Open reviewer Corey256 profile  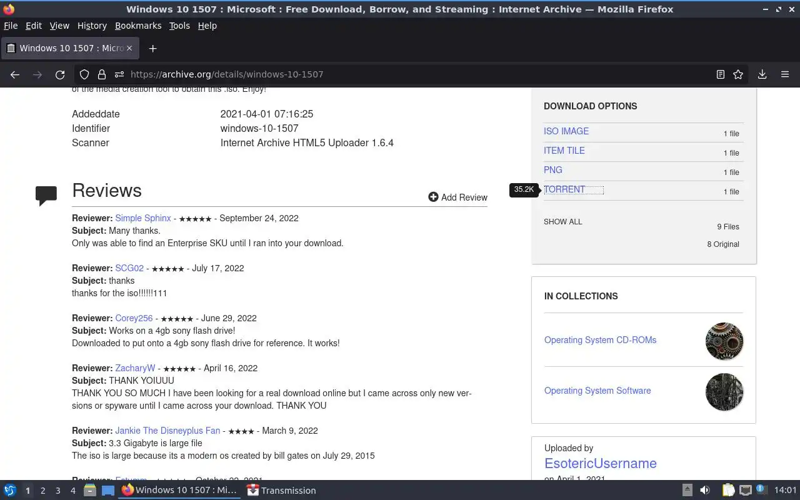(x=134, y=318)
